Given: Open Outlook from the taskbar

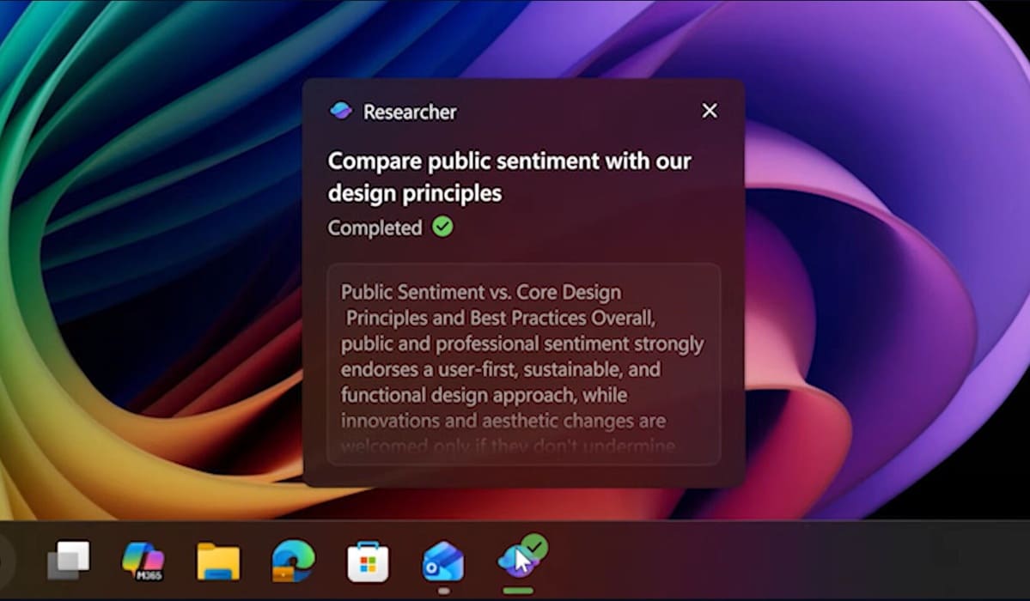Looking at the screenshot, I should pyautogui.click(x=443, y=562).
